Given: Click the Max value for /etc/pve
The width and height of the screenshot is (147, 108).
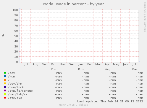Looking at the screenshot, I should (x=140, y=98).
